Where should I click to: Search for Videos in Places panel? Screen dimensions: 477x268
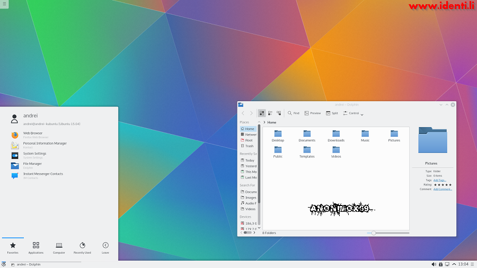coord(248,209)
